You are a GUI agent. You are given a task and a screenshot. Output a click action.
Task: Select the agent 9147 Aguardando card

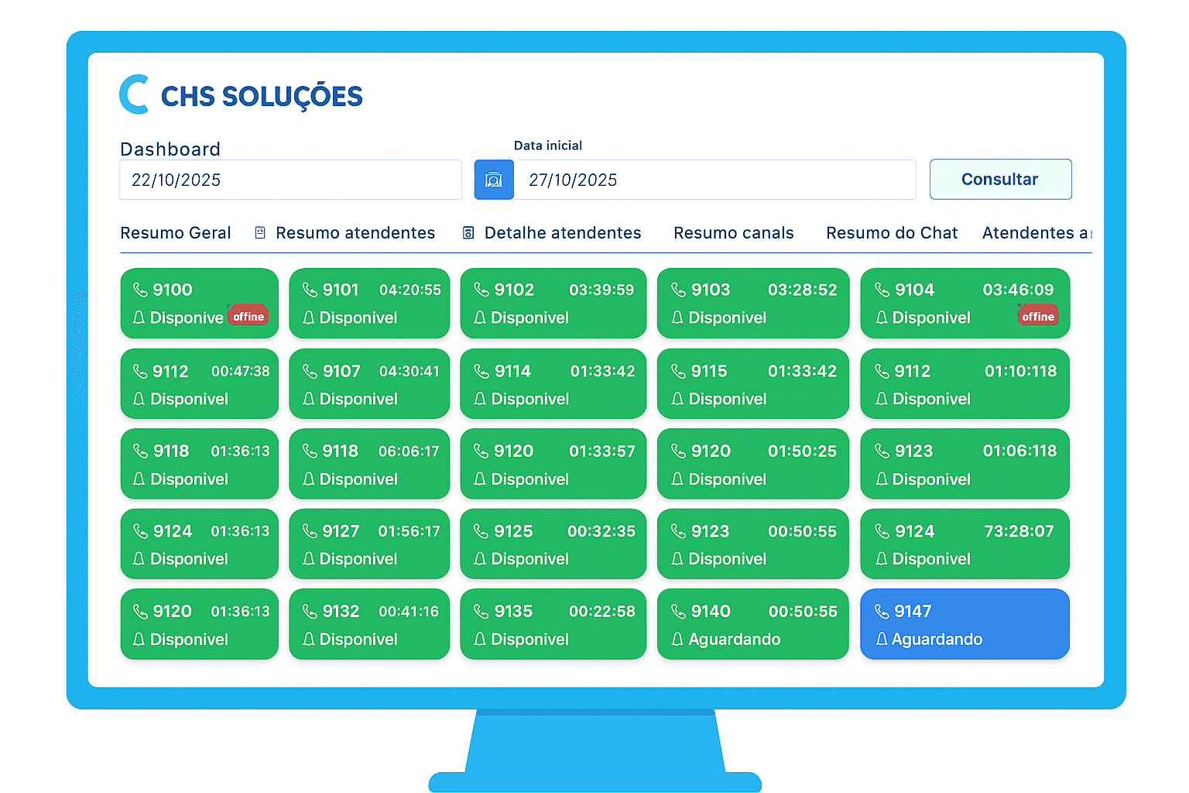pyautogui.click(x=964, y=624)
